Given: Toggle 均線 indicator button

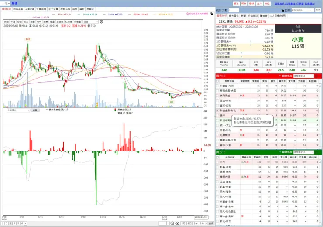Looking at the screenshot, I should [x=7, y=22].
